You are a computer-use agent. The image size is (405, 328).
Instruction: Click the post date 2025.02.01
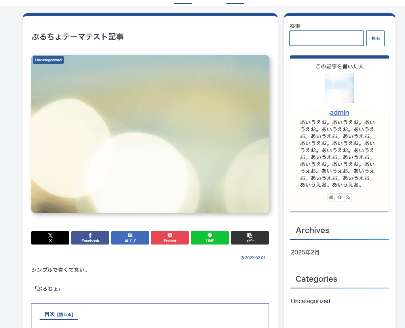tap(255, 258)
